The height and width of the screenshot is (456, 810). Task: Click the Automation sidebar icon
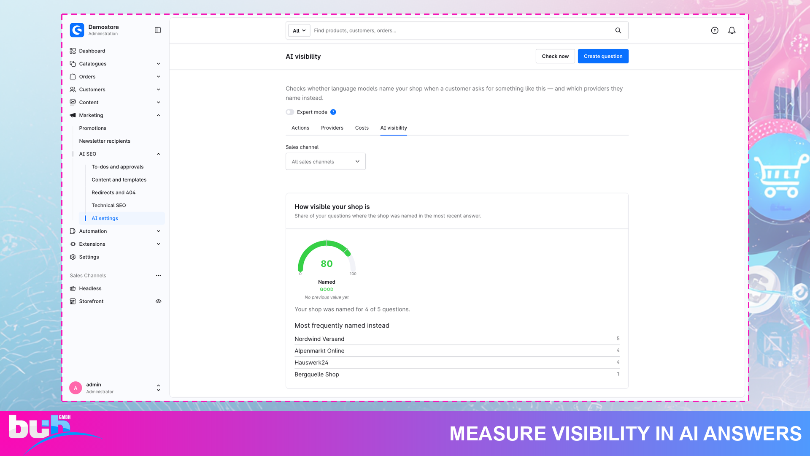[x=73, y=231]
